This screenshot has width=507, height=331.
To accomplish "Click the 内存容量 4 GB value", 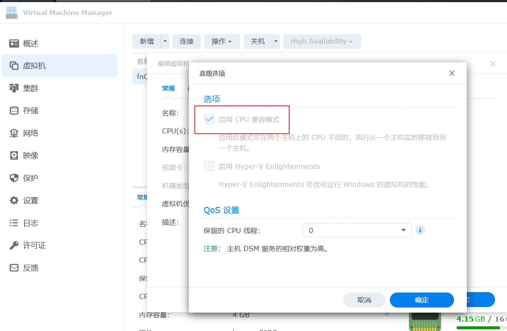I will click(241, 315).
